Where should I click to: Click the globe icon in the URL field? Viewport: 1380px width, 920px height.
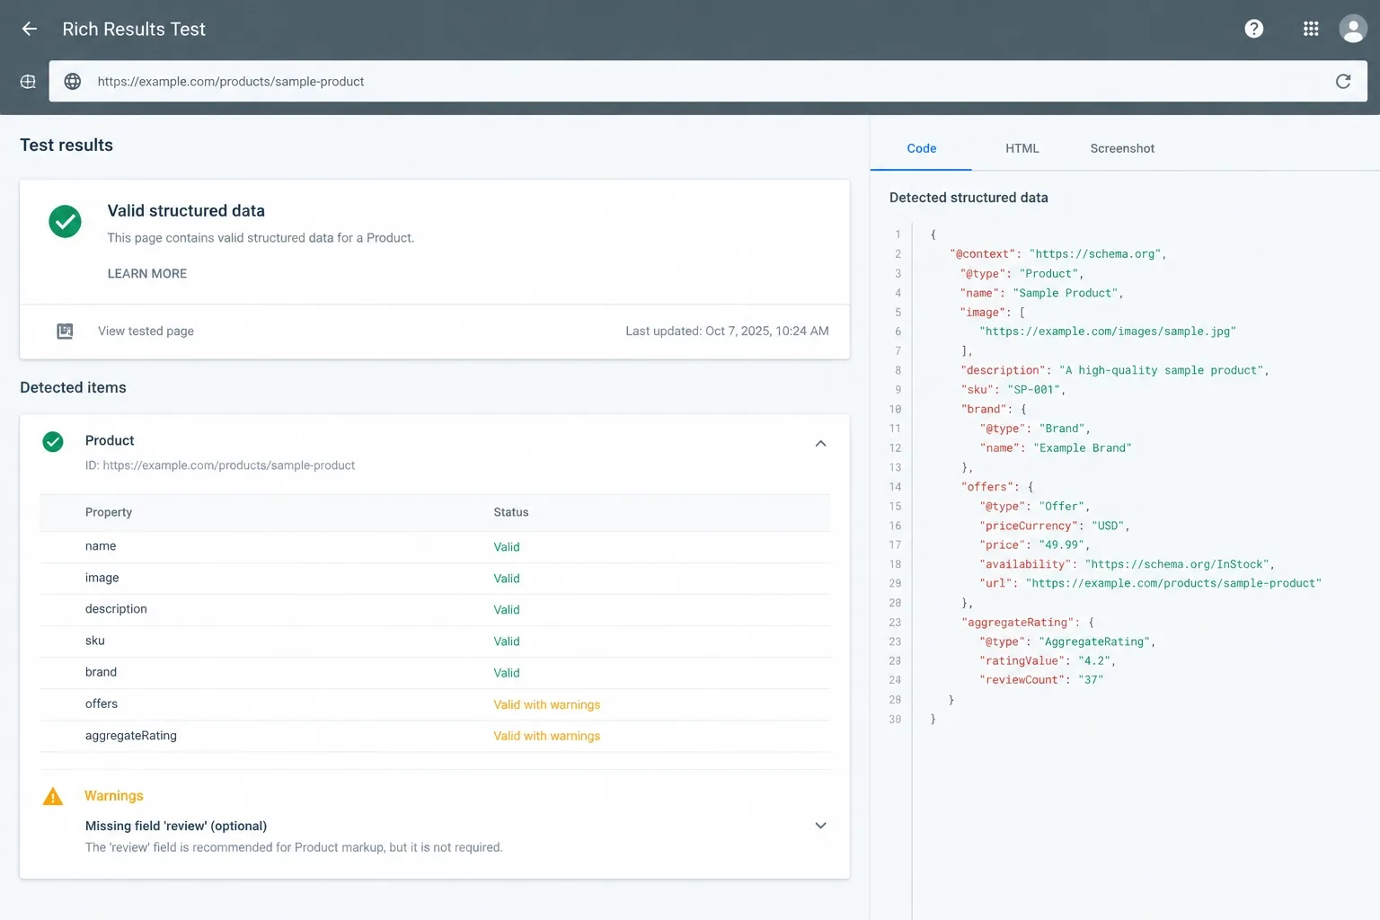coord(73,82)
